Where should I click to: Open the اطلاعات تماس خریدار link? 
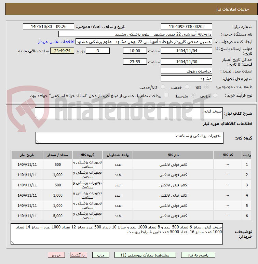coord(56,42)
